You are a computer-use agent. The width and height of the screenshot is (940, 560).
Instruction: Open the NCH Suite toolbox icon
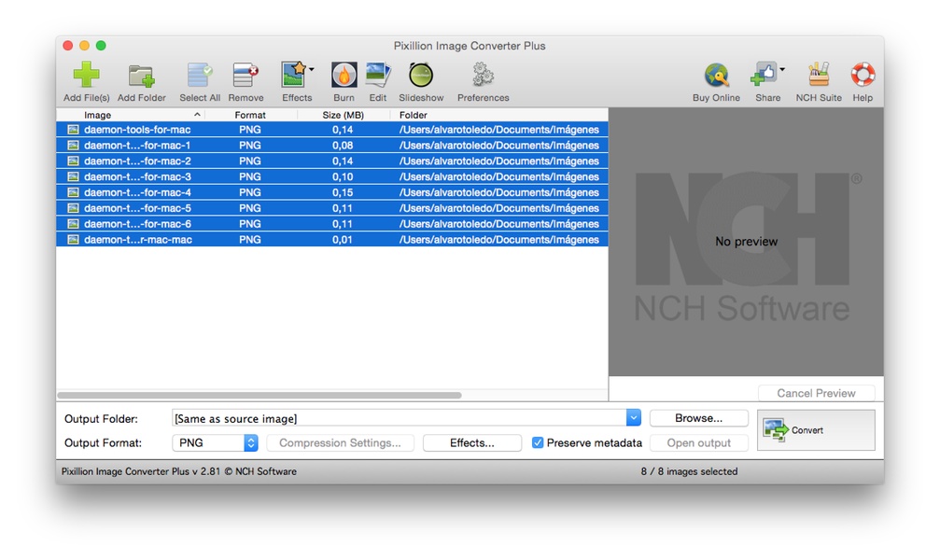819,75
